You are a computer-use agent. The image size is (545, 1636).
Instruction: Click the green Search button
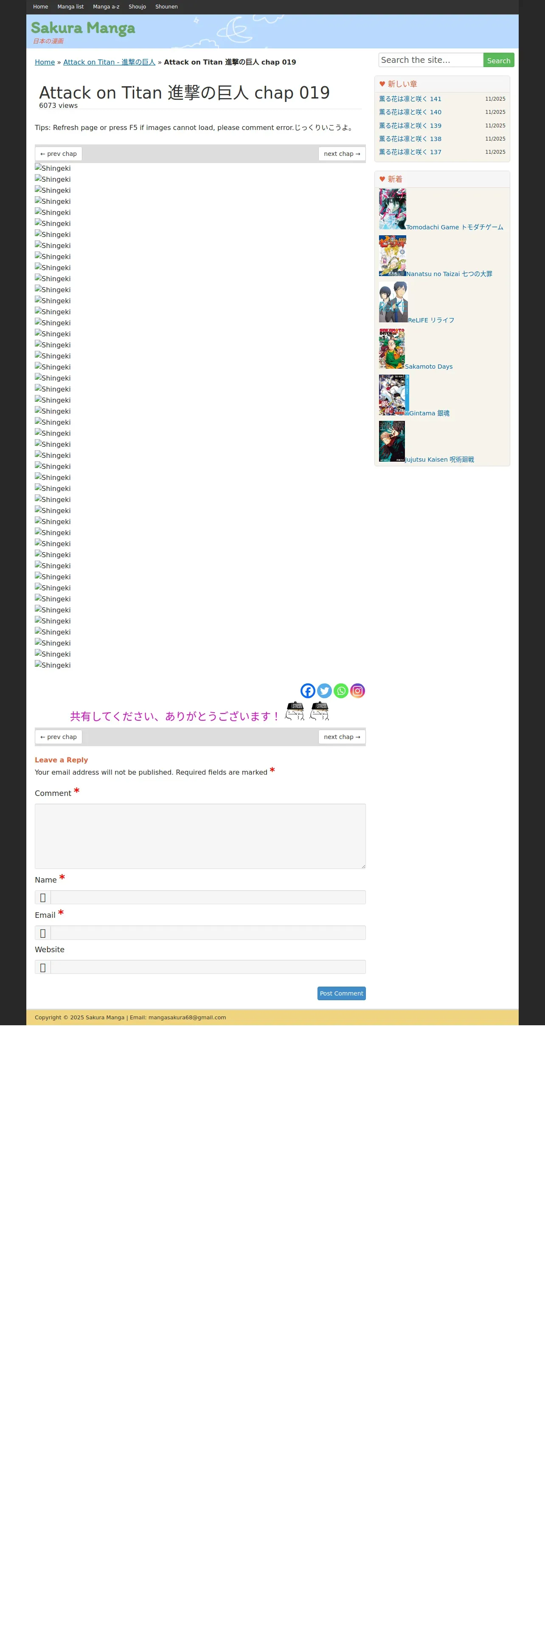click(499, 60)
